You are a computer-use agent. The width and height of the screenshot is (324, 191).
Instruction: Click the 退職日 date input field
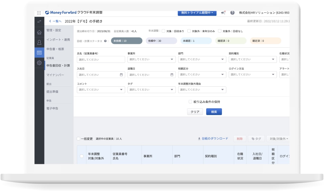pos(151,74)
